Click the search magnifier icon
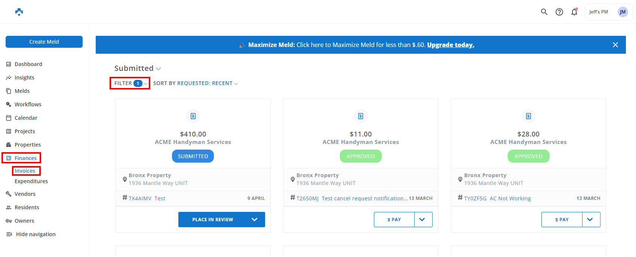The height and width of the screenshot is (257, 636). click(x=544, y=12)
